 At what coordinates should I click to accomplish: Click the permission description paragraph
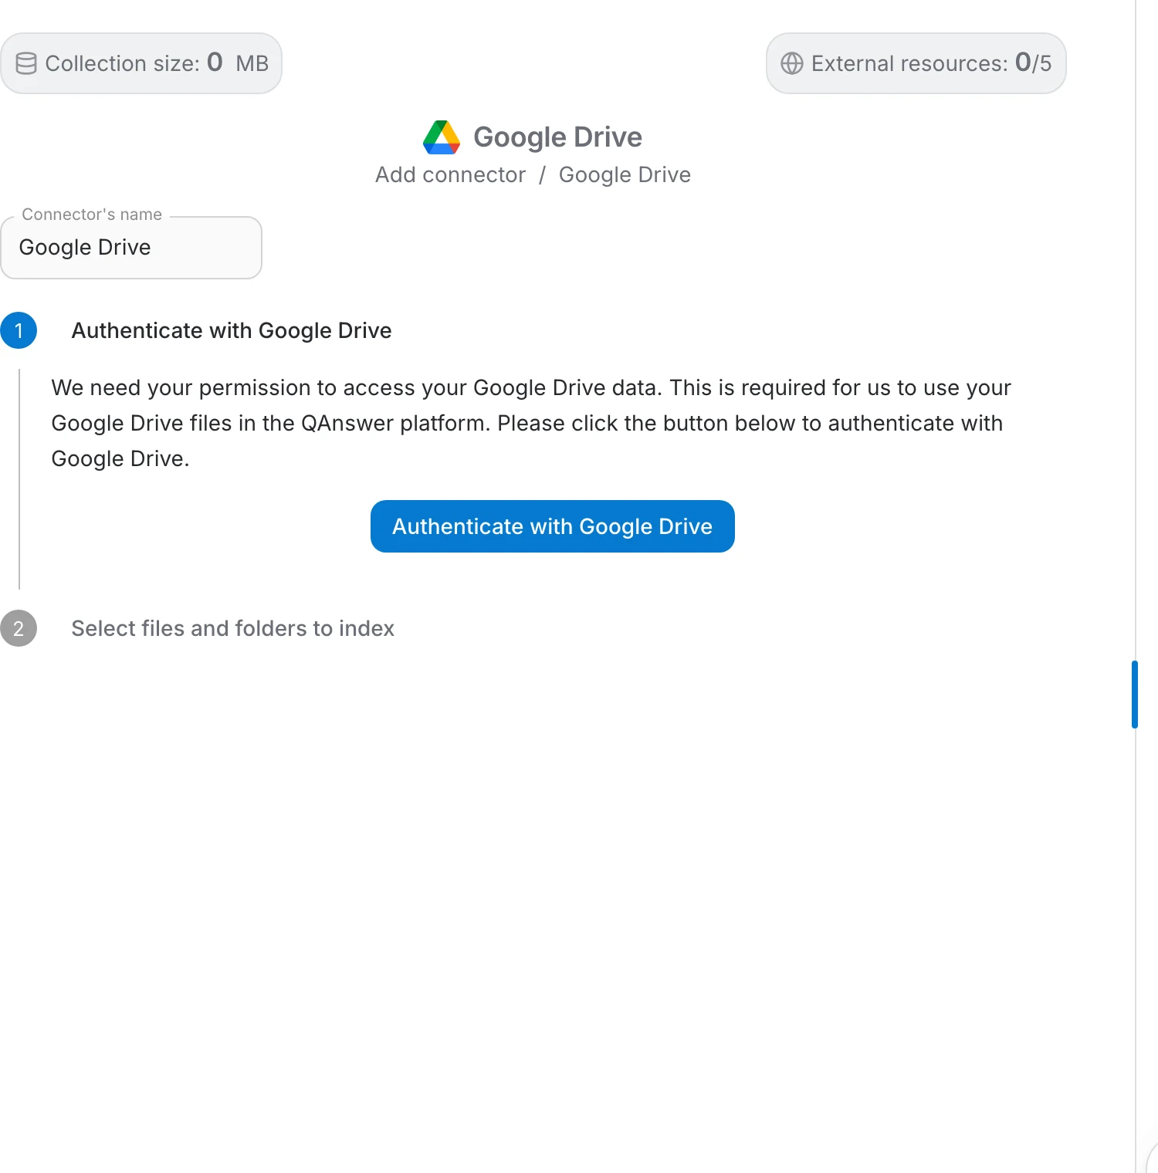click(531, 423)
